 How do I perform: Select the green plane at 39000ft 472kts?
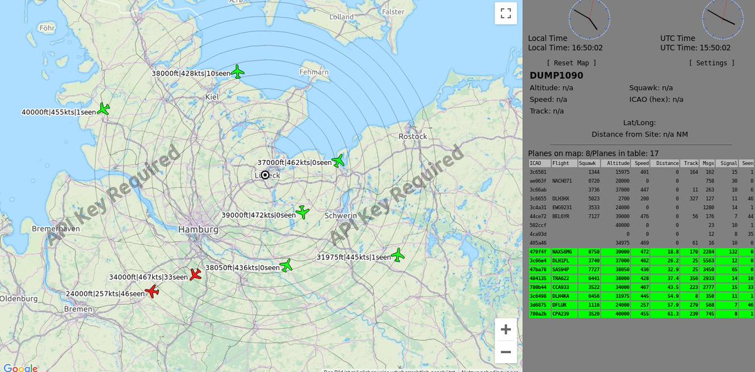tap(303, 212)
